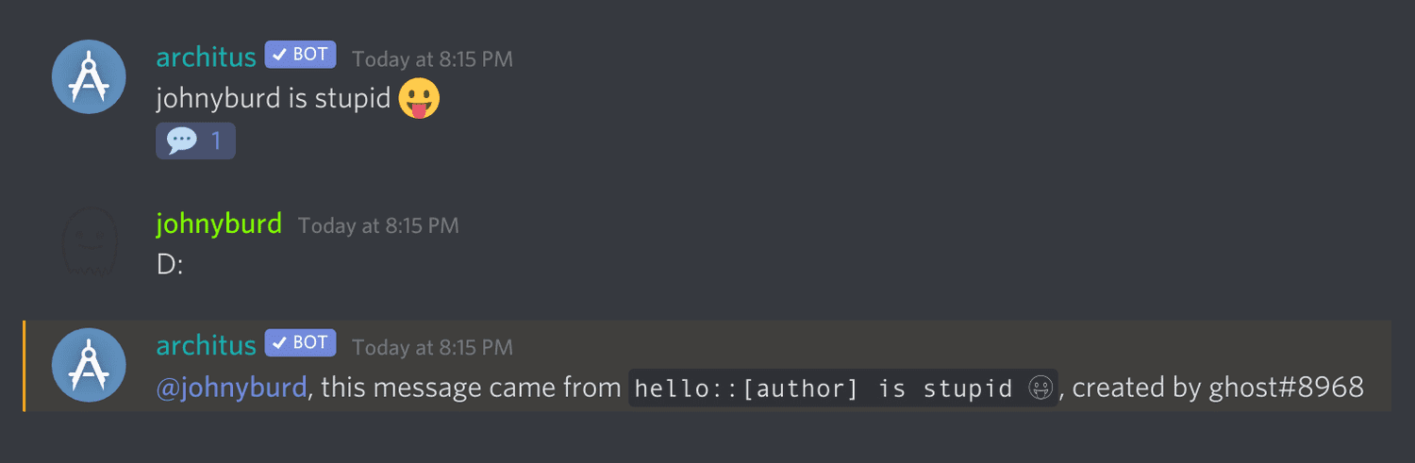The height and width of the screenshot is (463, 1415).
Task: Click the timestamp on the "johnyburd is stupid" message
Action: point(432,59)
